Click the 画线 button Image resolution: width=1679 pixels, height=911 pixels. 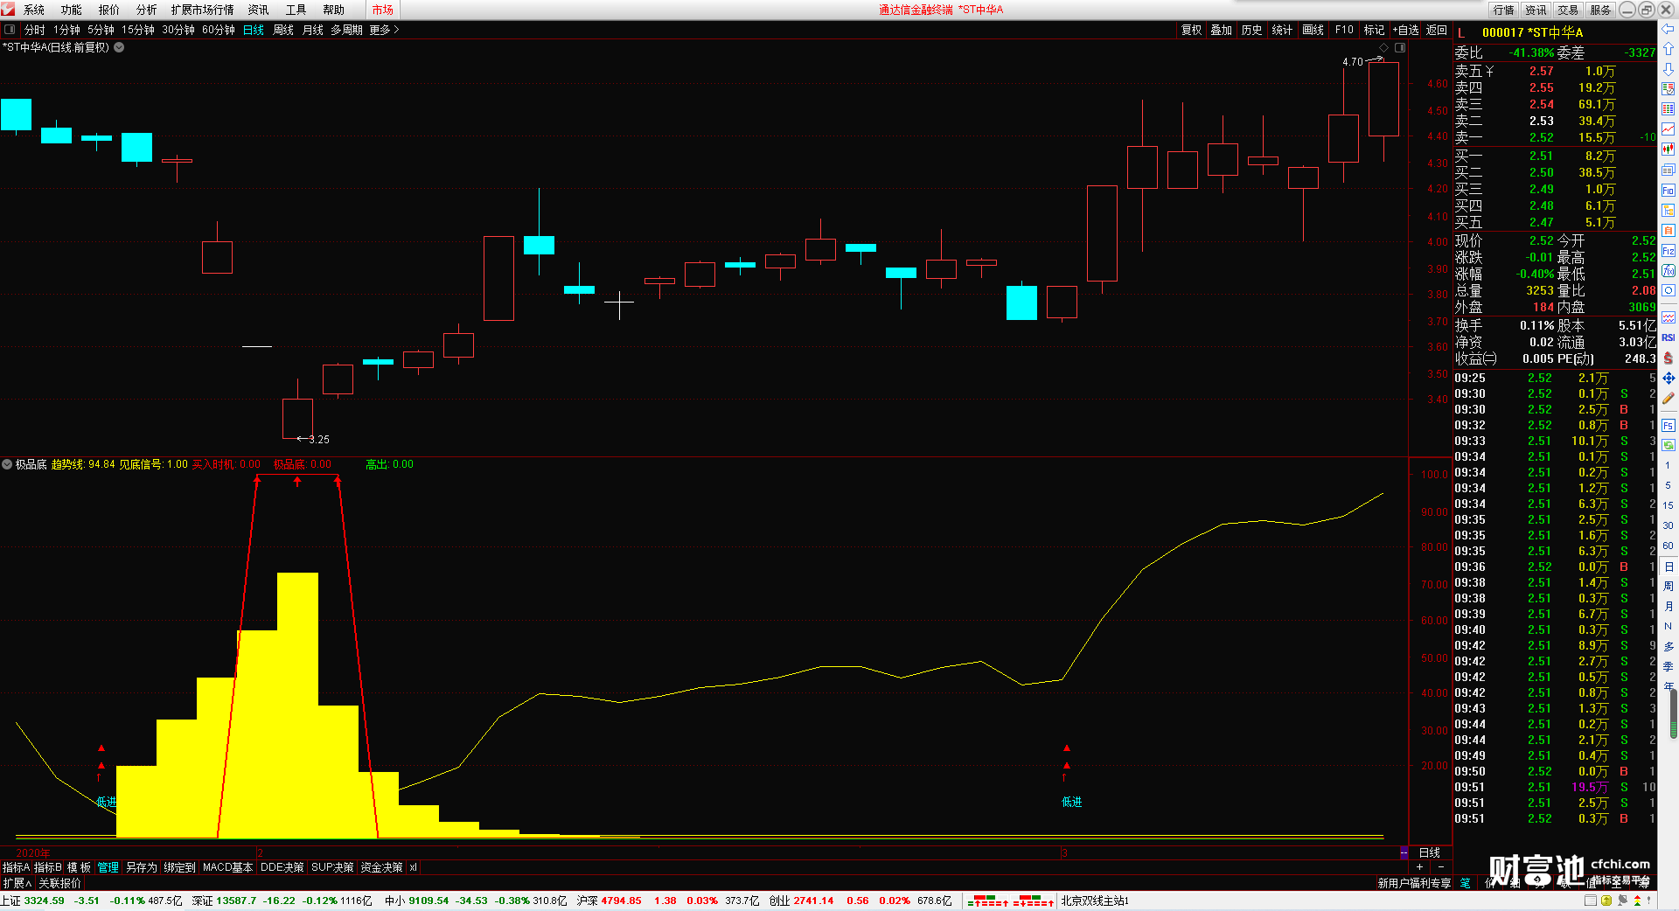coord(1313,30)
